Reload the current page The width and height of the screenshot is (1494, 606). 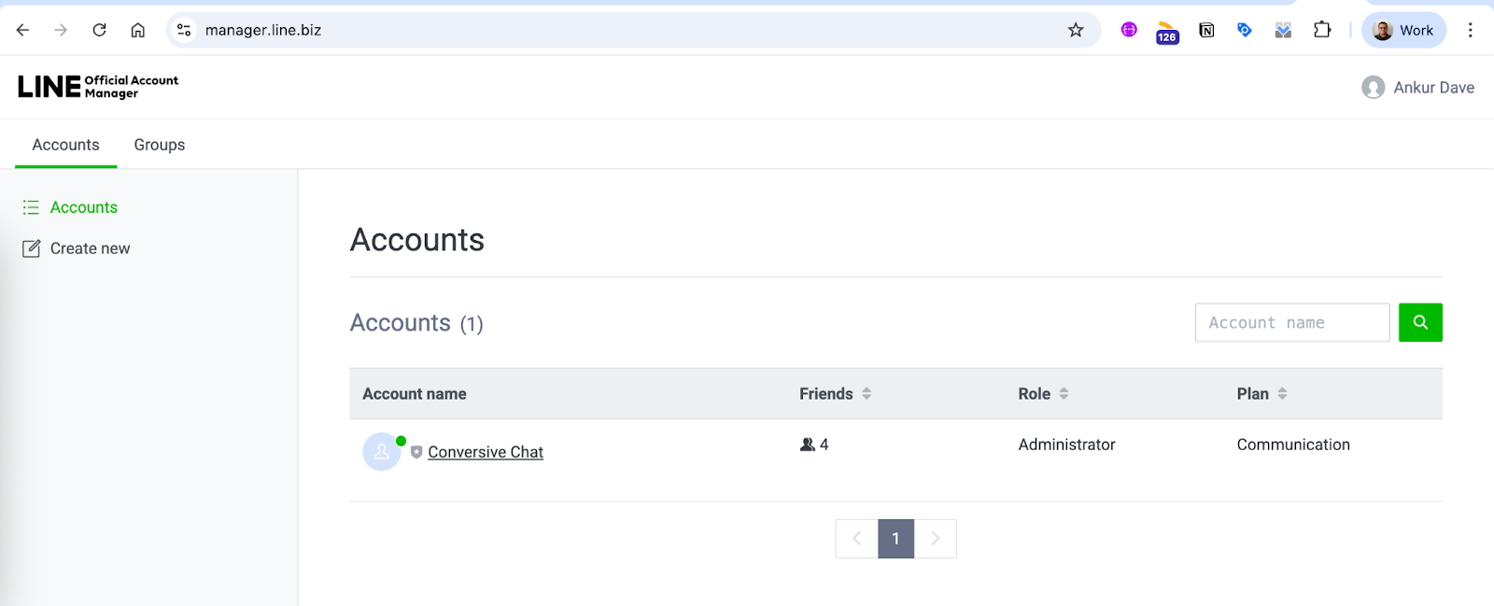coord(99,30)
